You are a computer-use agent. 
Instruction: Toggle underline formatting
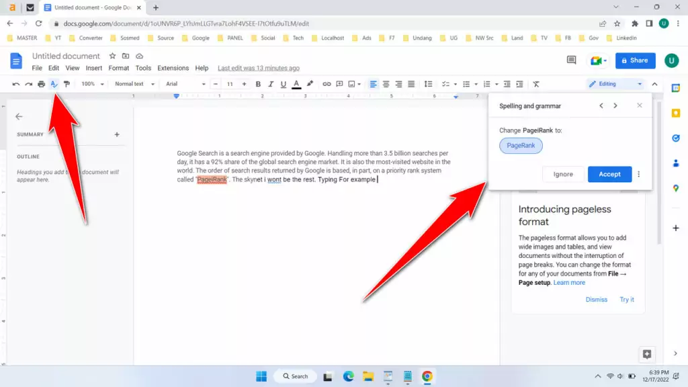(284, 84)
